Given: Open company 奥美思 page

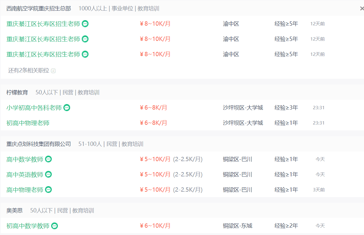Looking at the screenshot, I should 14,211.
